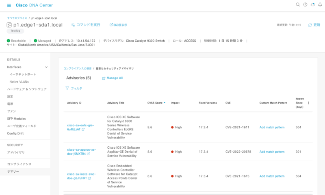
Task: Open 電源 in the sidebar
Action: click(x=10, y=104)
